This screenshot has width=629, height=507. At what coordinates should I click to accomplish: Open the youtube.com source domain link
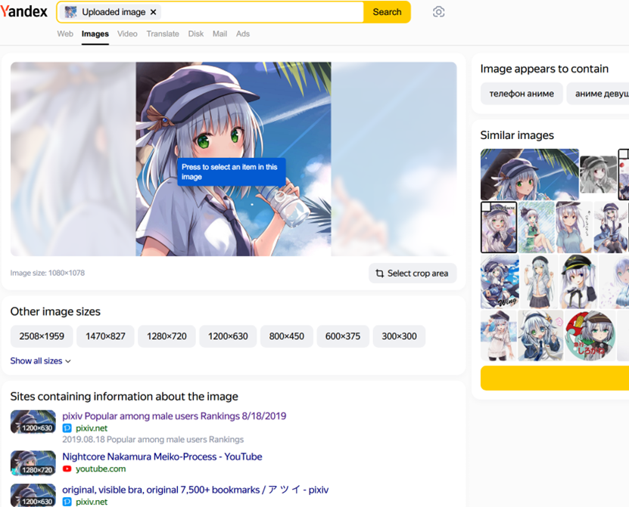(101, 469)
